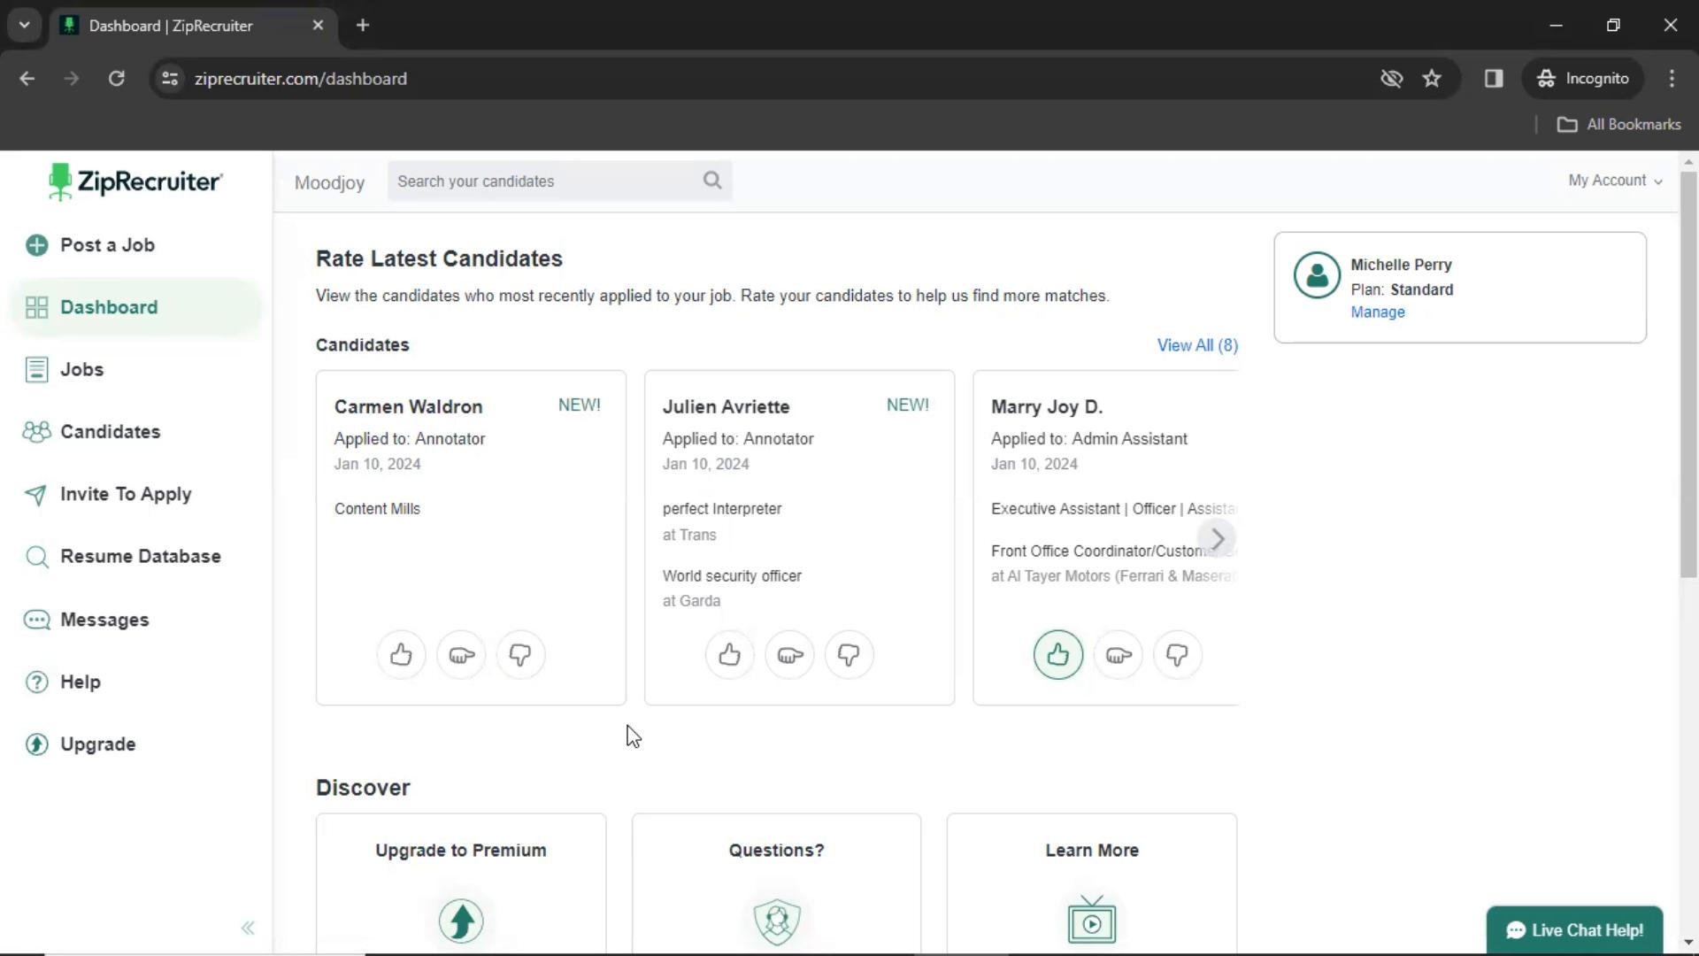Click the thumbs up icon for Carmen Waldron
The width and height of the screenshot is (1699, 956).
point(400,653)
